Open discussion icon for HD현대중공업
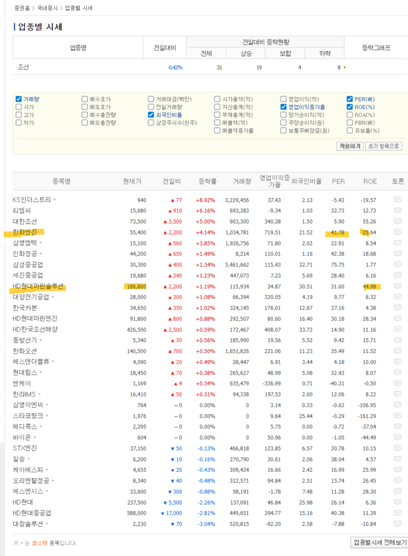The width and height of the screenshot is (408, 556). click(x=397, y=513)
